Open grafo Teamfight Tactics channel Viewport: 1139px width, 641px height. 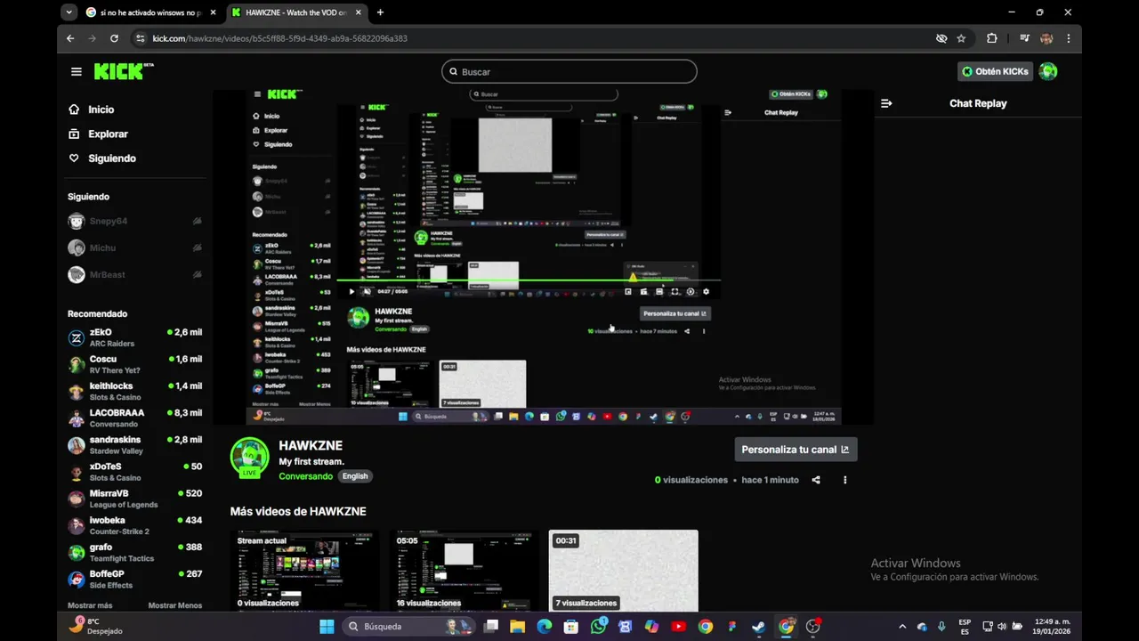point(135,552)
